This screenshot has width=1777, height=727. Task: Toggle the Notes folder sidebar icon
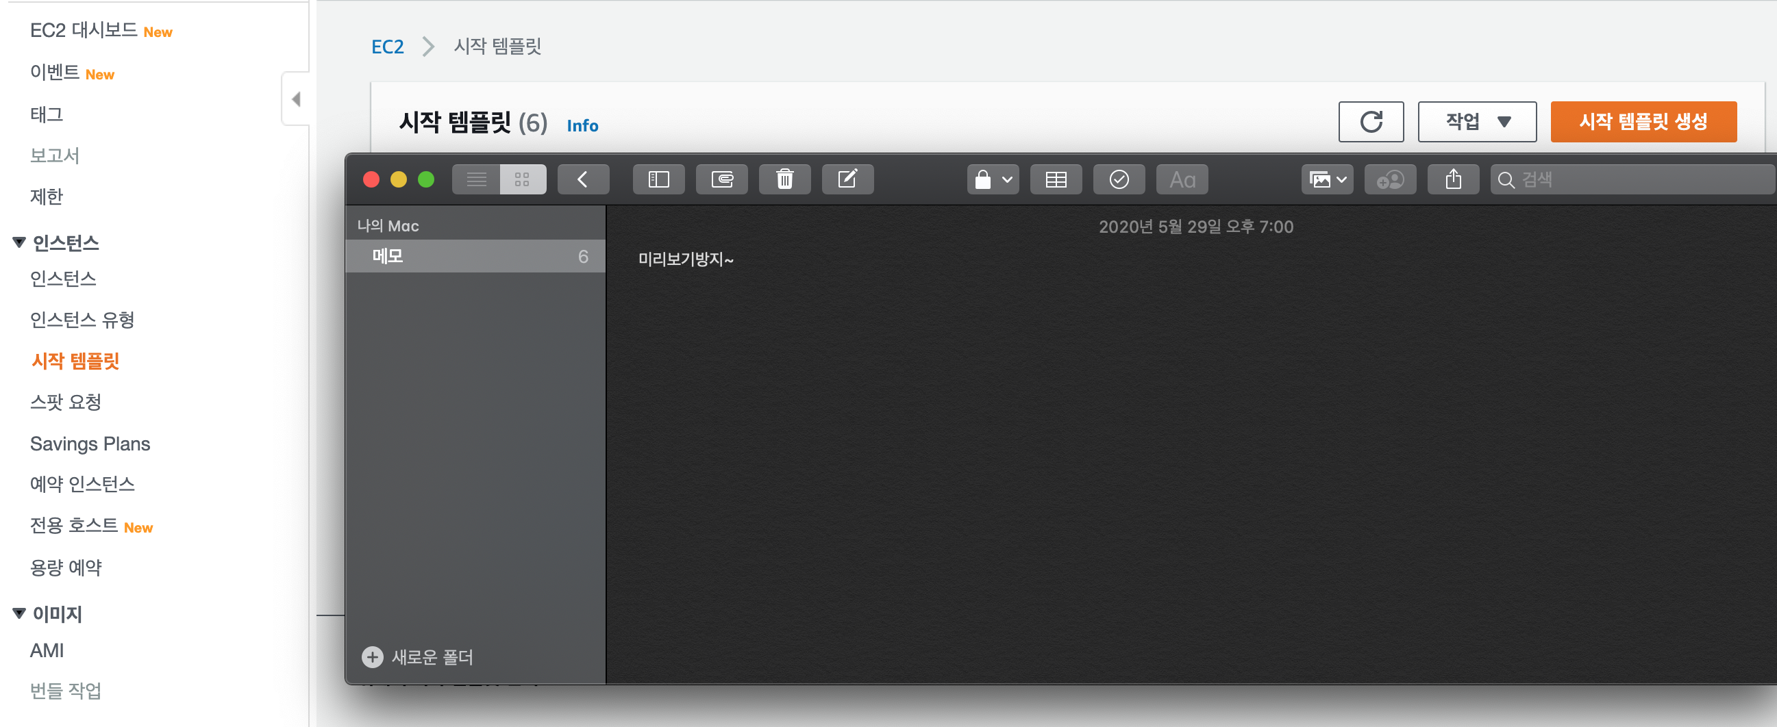659,180
